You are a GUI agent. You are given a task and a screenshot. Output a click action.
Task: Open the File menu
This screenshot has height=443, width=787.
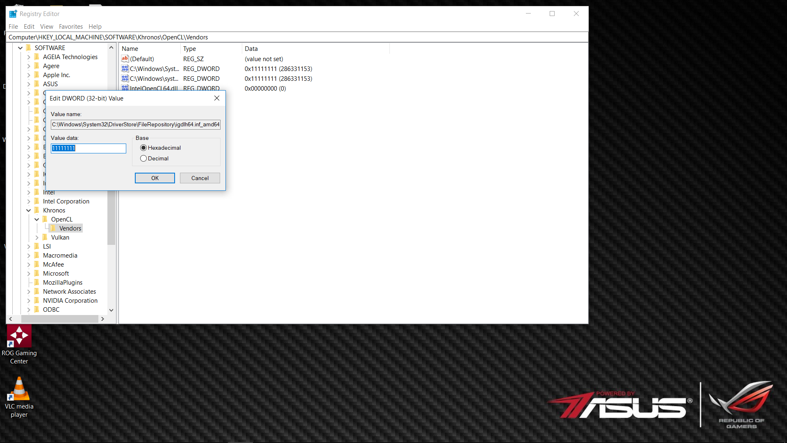click(13, 27)
